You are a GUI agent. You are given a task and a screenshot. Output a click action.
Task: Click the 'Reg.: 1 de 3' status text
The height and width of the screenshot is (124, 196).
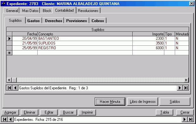tap(79, 88)
